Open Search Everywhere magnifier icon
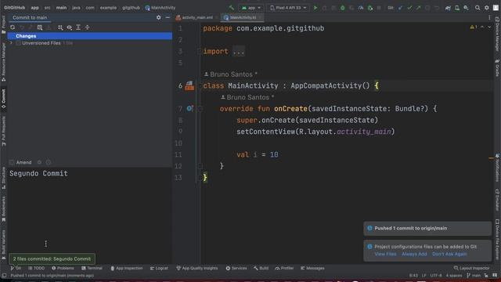Image resolution: width=501 pixels, height=282 pixels. click(478, 8)
